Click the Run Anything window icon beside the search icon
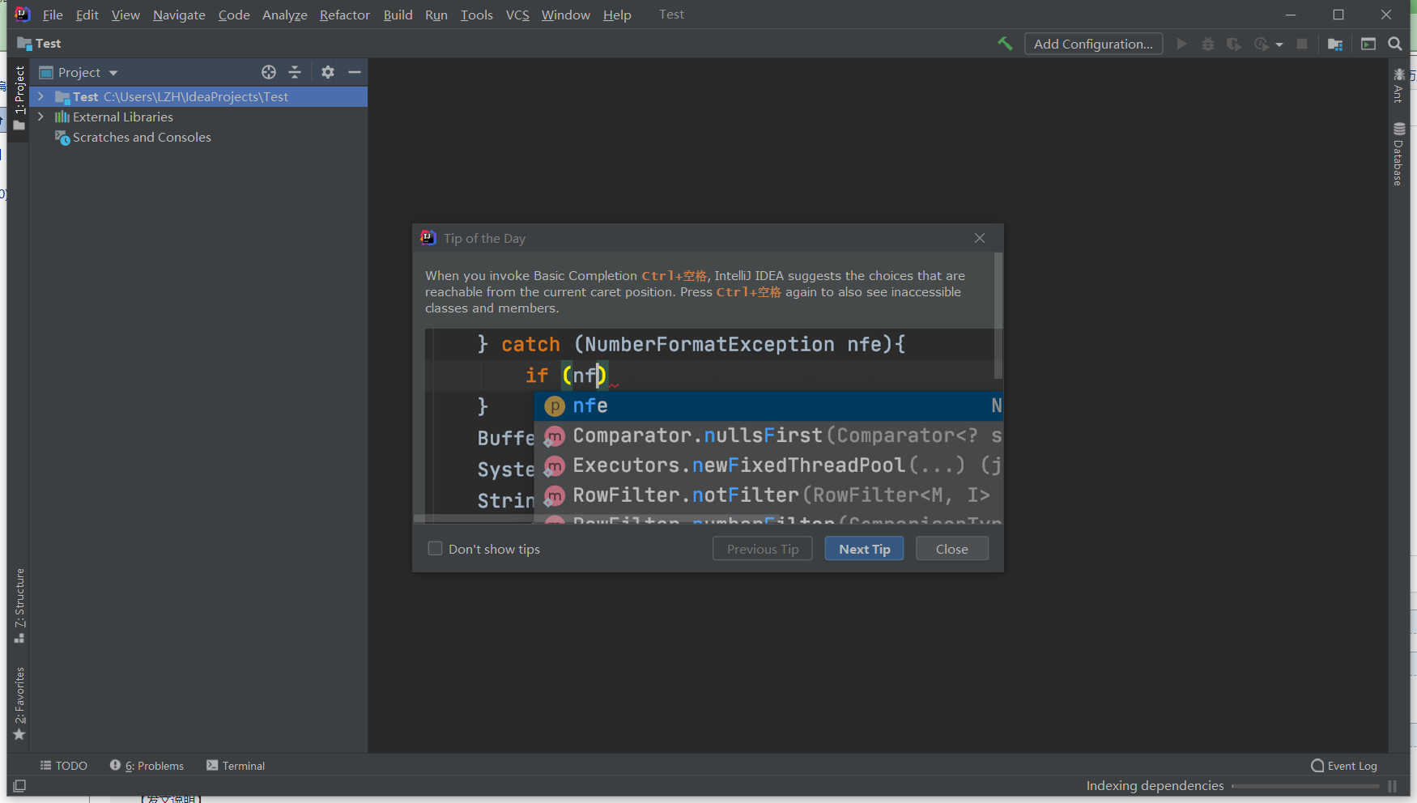This screenshot has width=1417, height=803. point(1368,44)
